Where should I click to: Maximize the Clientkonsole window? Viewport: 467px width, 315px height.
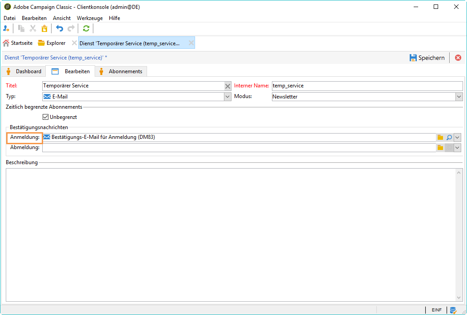click(436, 7)
